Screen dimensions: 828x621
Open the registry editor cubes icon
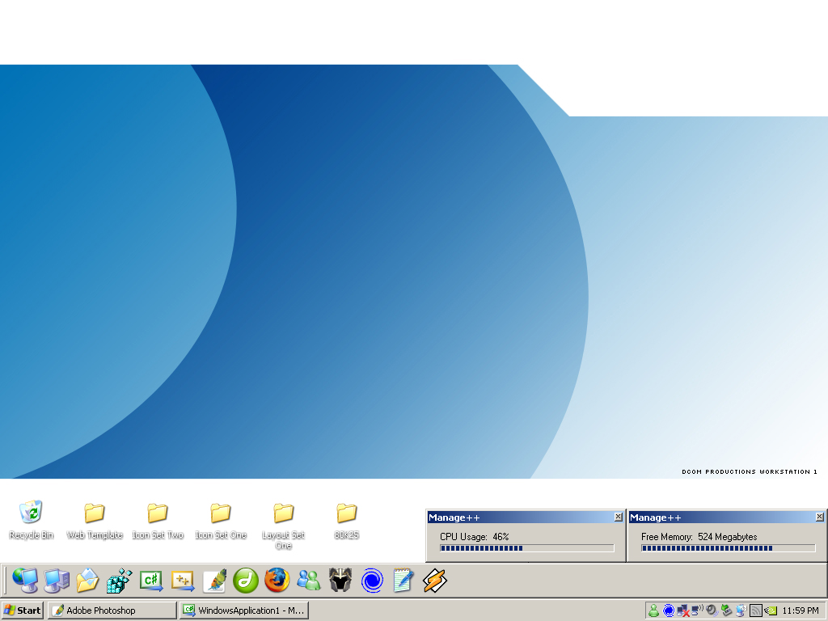[x=120, y=580]
